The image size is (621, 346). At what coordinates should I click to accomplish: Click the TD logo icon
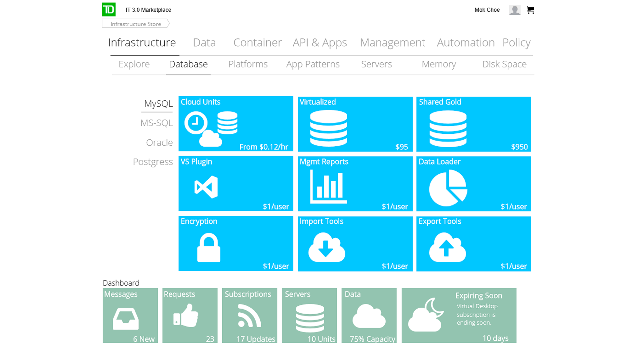108,10
